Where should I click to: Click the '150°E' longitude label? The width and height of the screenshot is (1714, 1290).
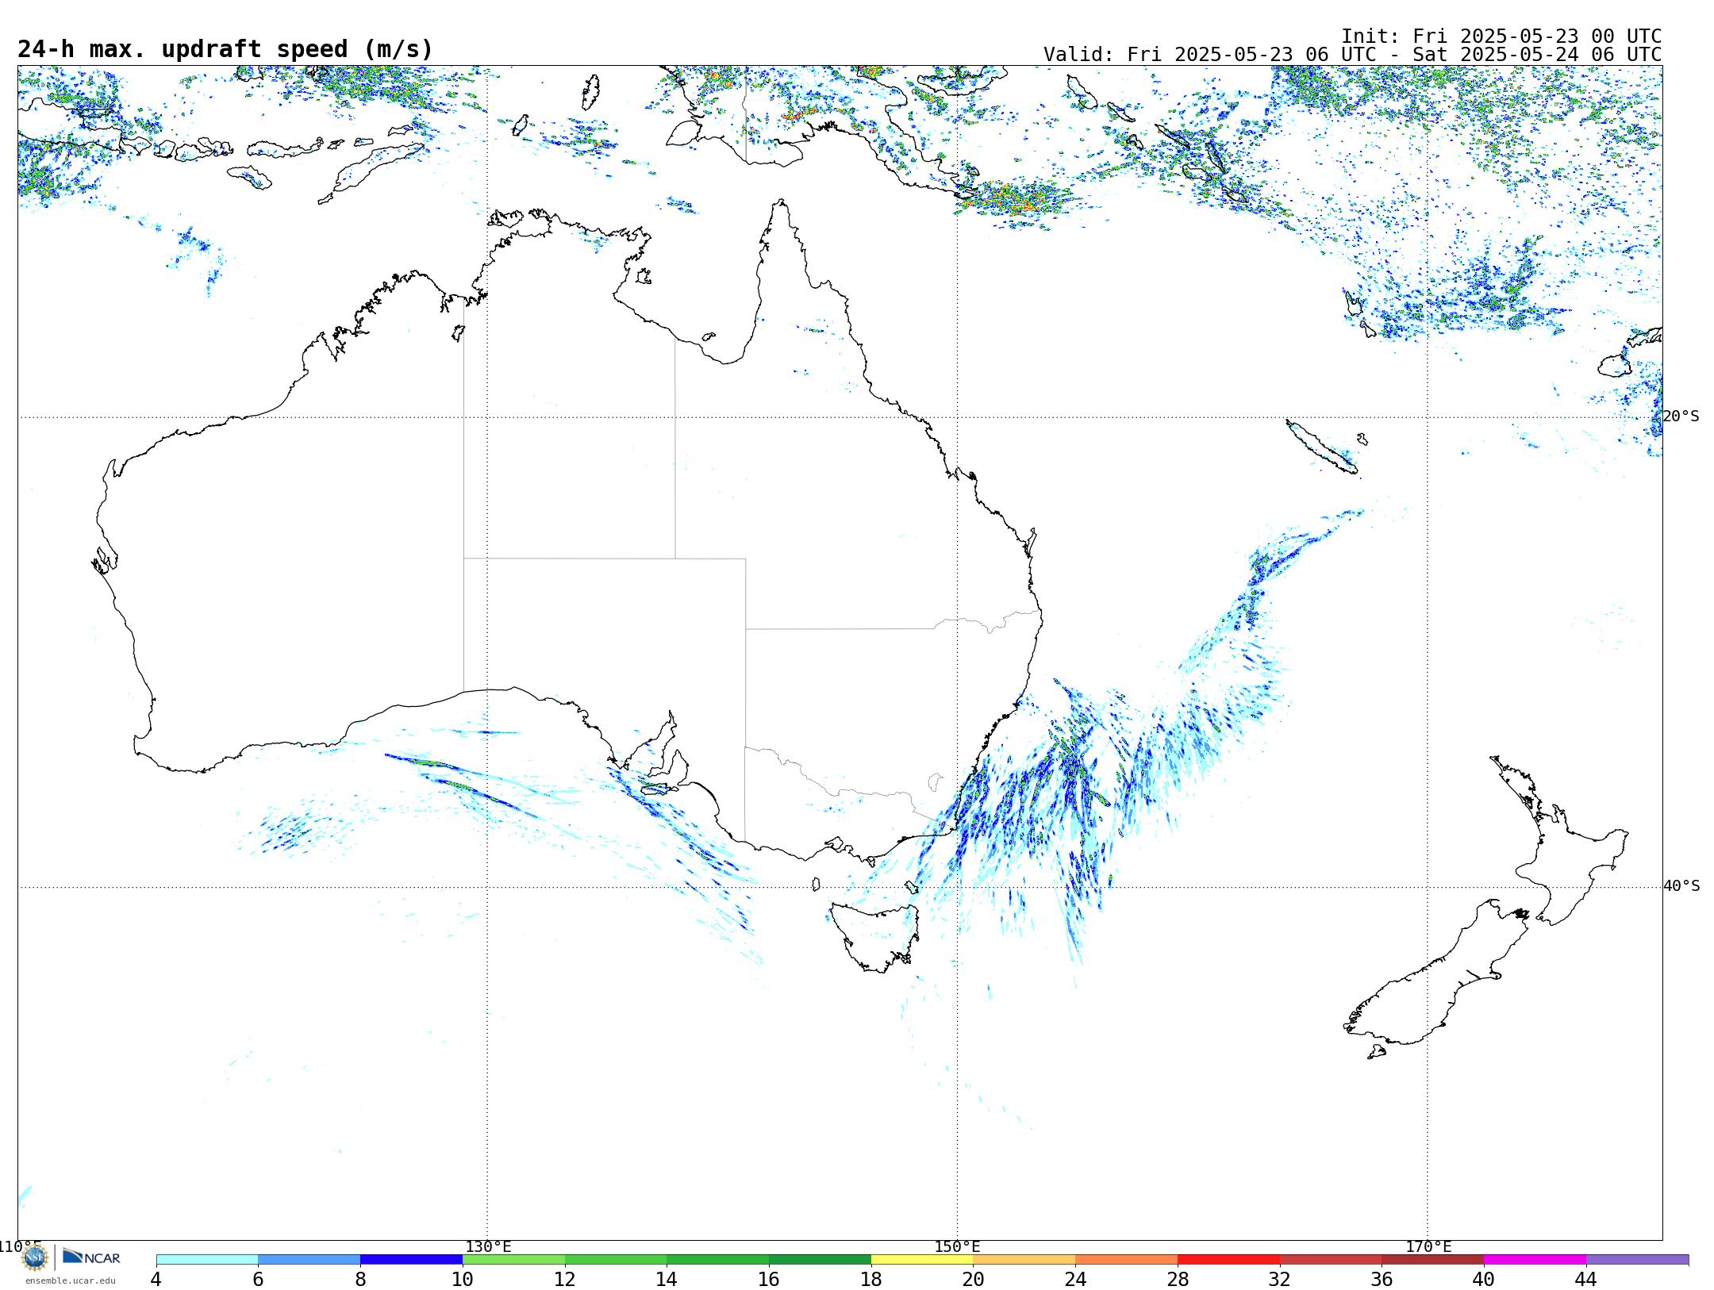(958, 1247)
